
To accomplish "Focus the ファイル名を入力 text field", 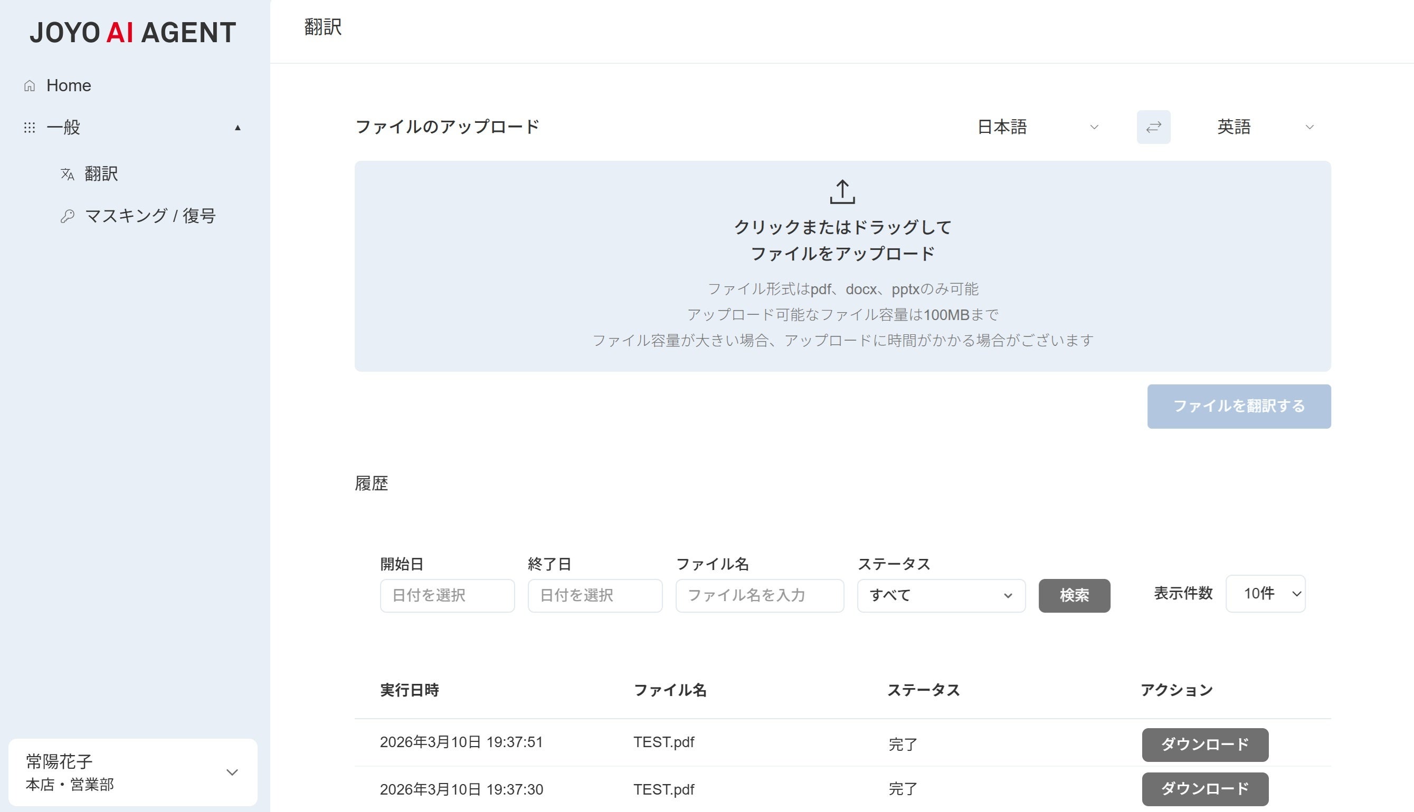I will [x=759, y=595].
